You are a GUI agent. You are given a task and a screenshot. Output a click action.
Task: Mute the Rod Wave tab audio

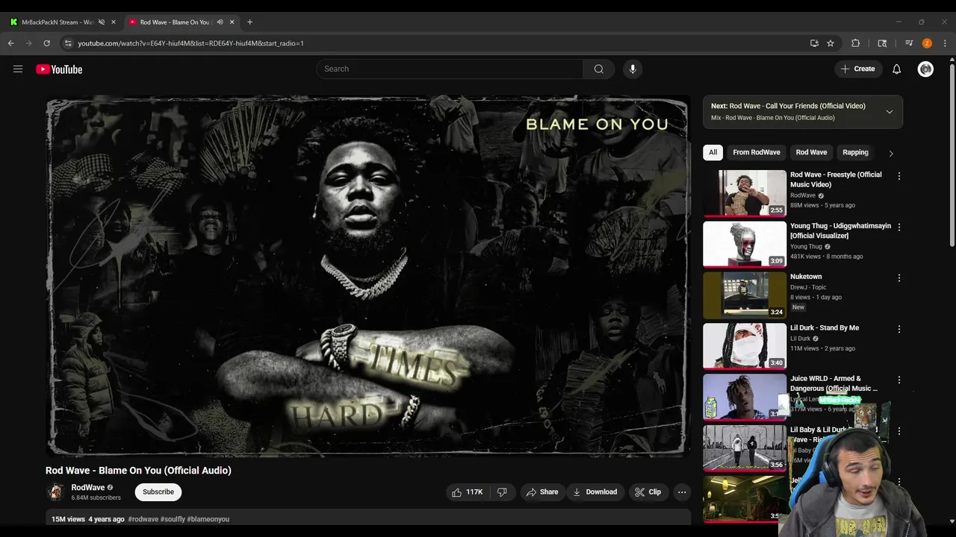pyautogui.click(x=220, y=22)
